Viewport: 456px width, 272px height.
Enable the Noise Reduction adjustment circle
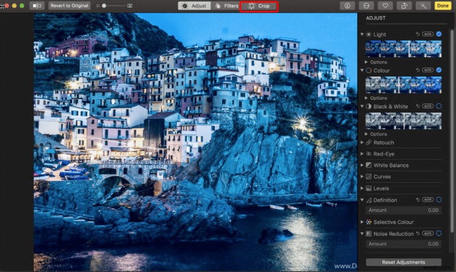439,233
